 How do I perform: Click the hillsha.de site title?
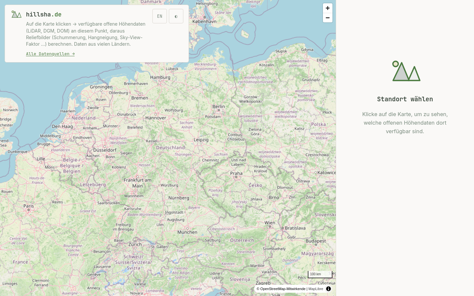[x=44, y=14]
